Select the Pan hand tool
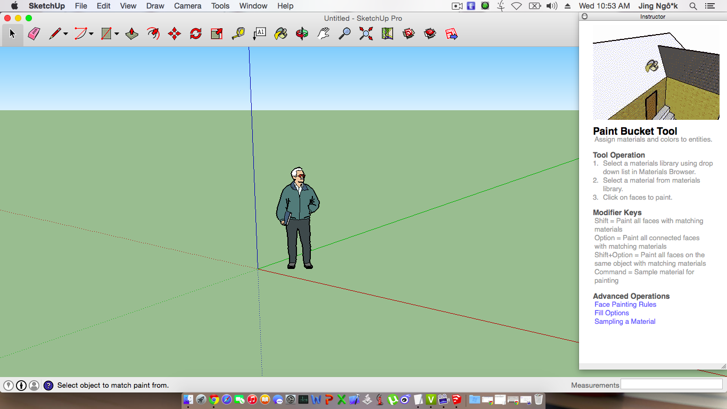Screen dimensions: 727x409 click(x=324, y=34)
